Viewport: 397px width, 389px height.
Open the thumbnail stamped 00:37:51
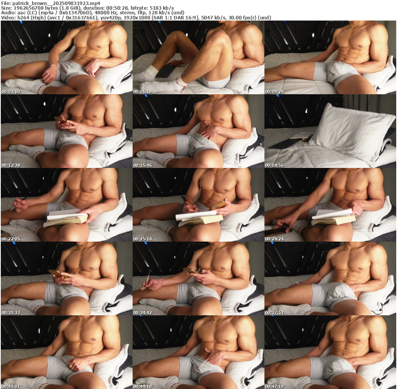[x=330, y=278]
